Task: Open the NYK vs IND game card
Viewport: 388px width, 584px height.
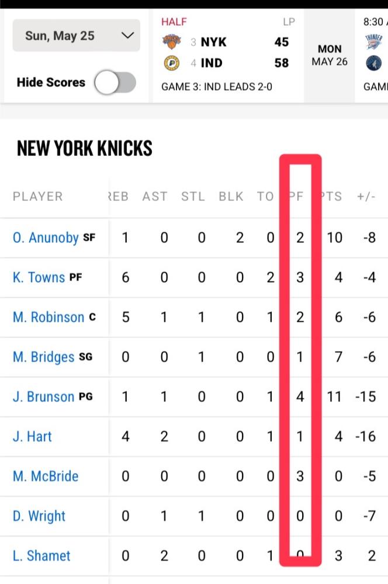Action: click(x=228, y=55)
